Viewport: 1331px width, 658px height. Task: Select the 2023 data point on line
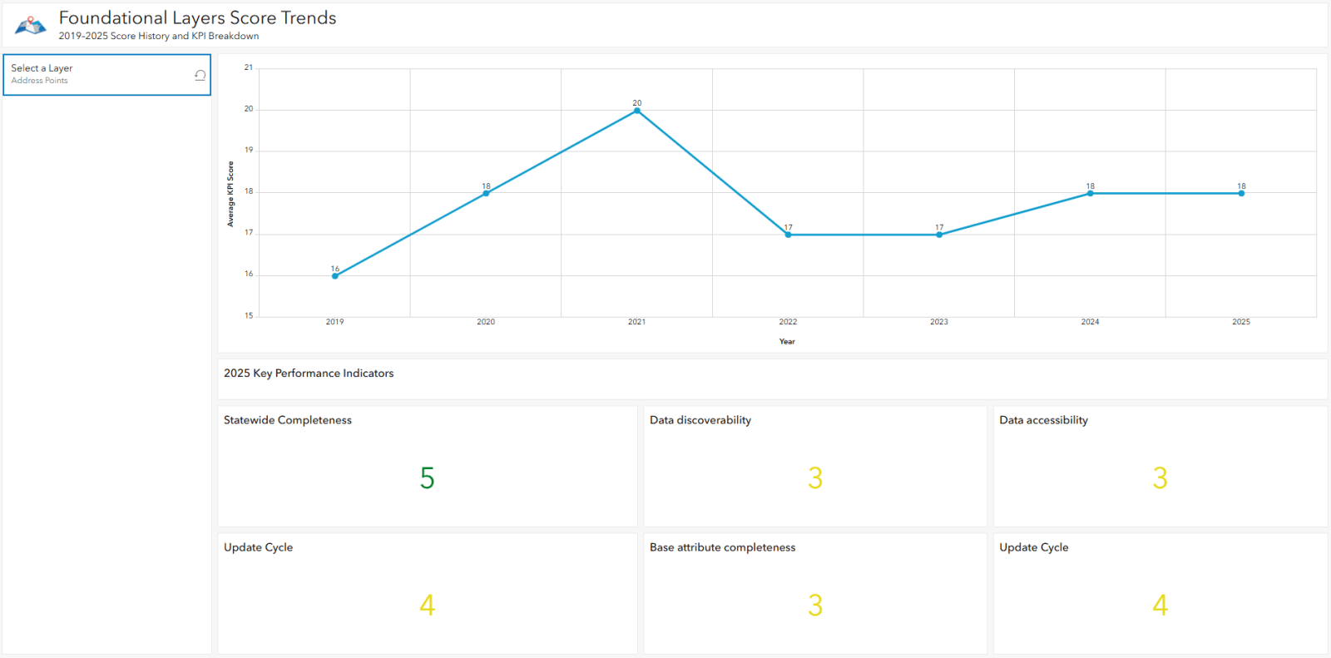[x=939, y=235]
